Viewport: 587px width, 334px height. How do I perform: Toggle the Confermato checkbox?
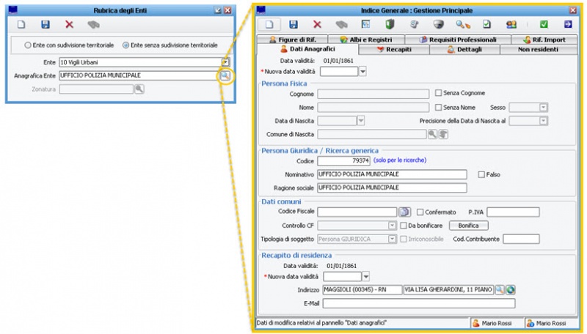click(420, 212)
